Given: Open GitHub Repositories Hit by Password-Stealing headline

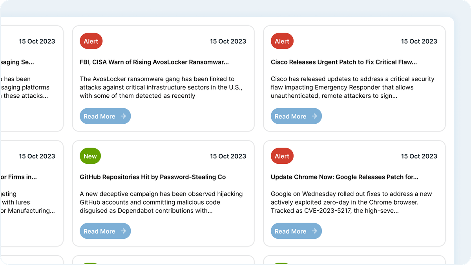Looking at the screenshot, I should [153, 177].
